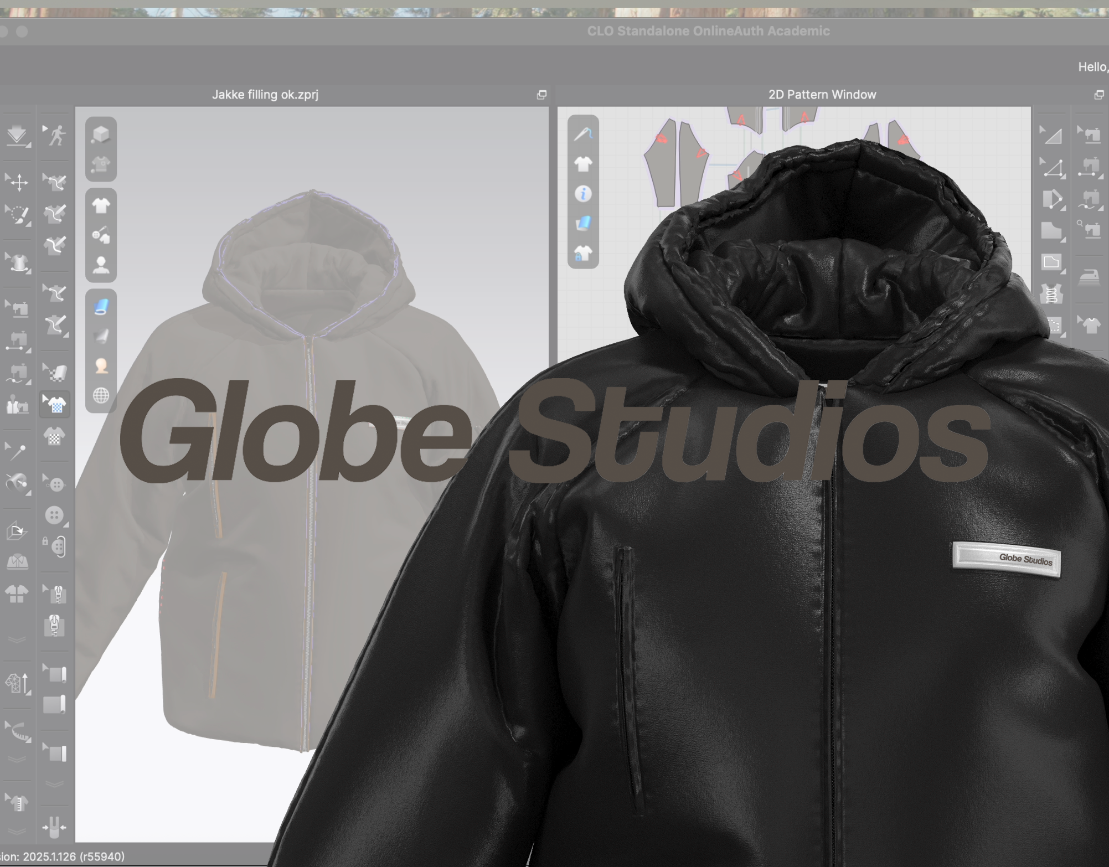Image resolution: width=1109 pixels, height=867 pixels.
Task: Select the Steam iron tool
Action: [x=1089, y=277]
